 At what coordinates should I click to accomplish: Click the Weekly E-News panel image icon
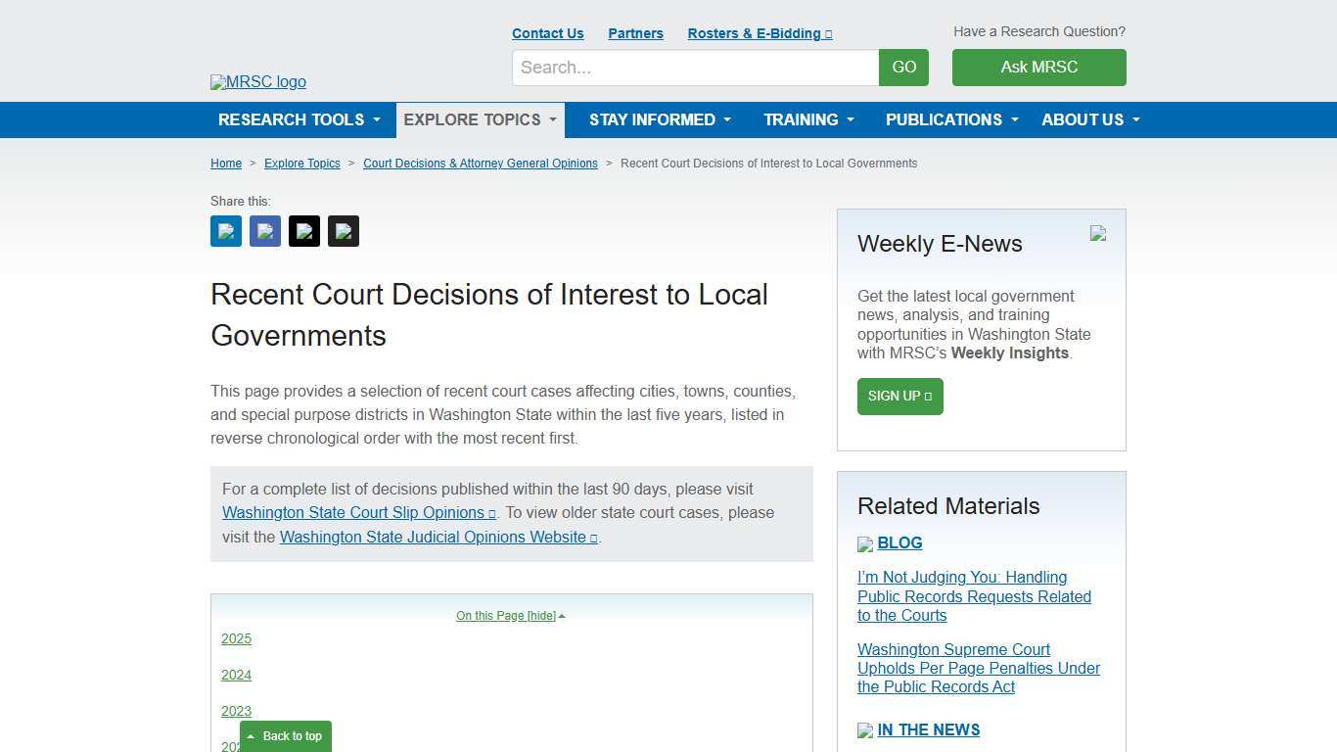click(1097, 234)
